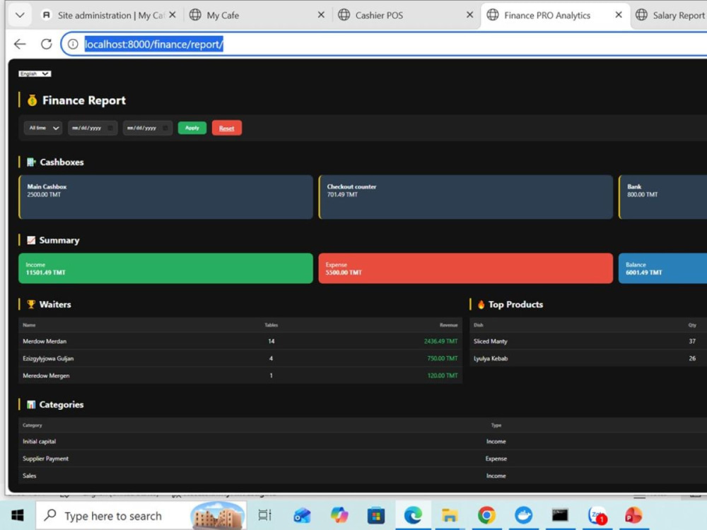Click the Initial capital category row
707x530 pixels.
[363, 442]
